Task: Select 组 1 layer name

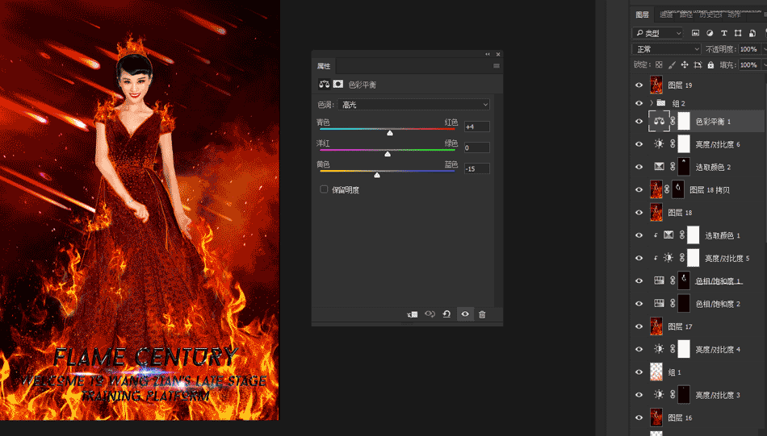Action: [x=674, y=372]
